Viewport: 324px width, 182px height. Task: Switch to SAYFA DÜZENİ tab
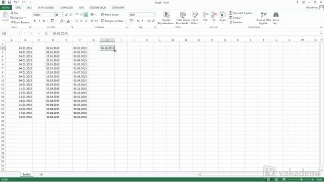(x=46, y=8)
